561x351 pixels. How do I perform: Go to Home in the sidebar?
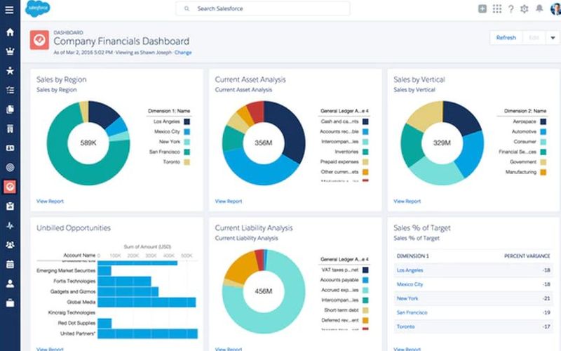[10, 32]
